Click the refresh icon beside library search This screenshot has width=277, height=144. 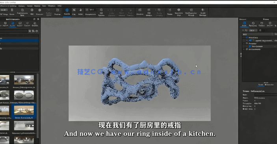[x=37, y=31]
